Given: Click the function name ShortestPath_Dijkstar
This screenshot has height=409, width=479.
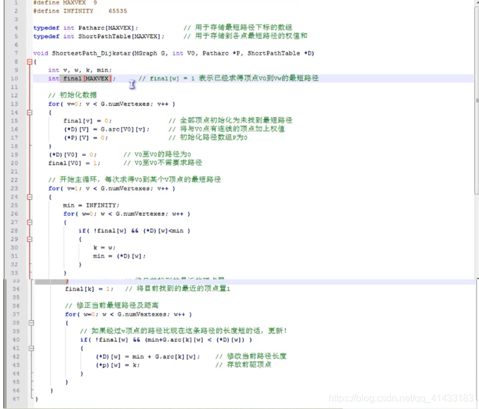Looking at the screenshot, I should 92,53.
